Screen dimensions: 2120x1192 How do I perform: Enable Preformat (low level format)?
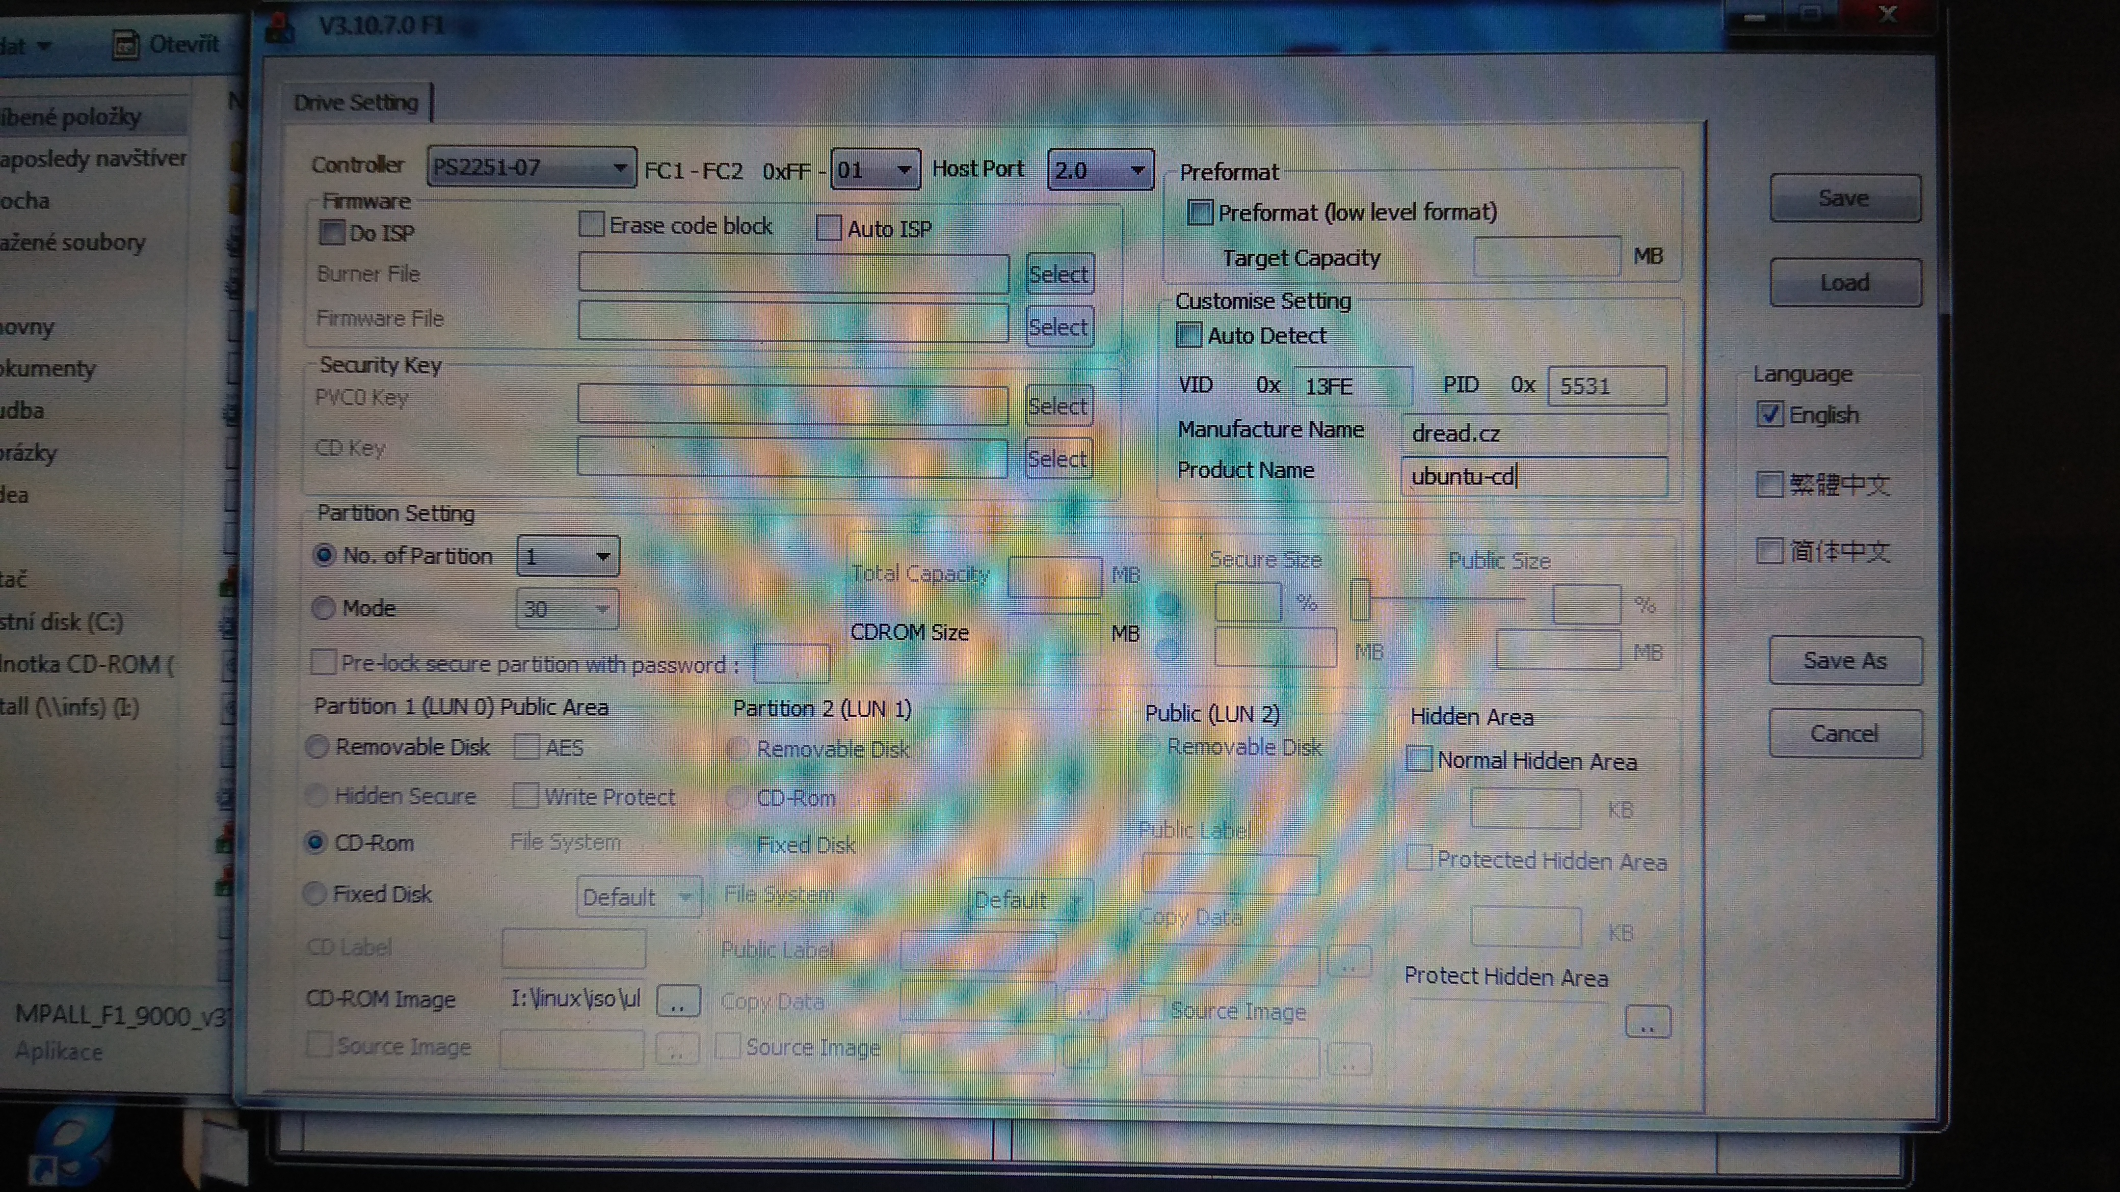[1200, 212]
